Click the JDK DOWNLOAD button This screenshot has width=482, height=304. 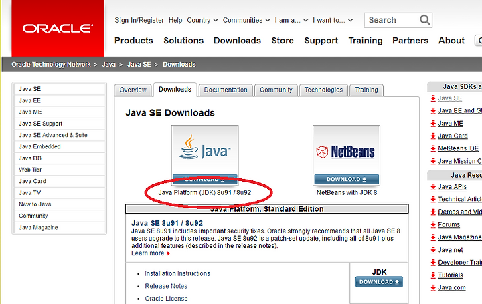(x=379, y=282)
